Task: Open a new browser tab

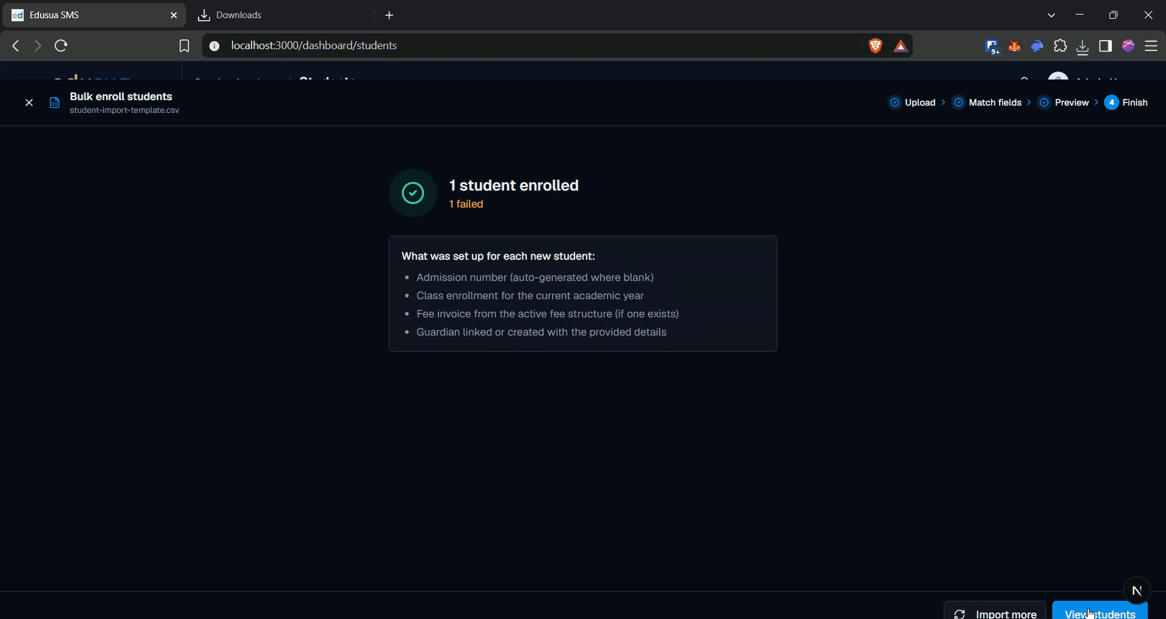Action: pos(389,15)
